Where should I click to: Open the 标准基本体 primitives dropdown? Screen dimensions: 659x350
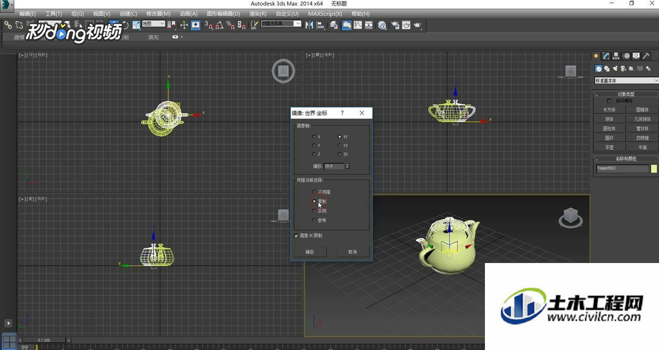coord(626,81)
